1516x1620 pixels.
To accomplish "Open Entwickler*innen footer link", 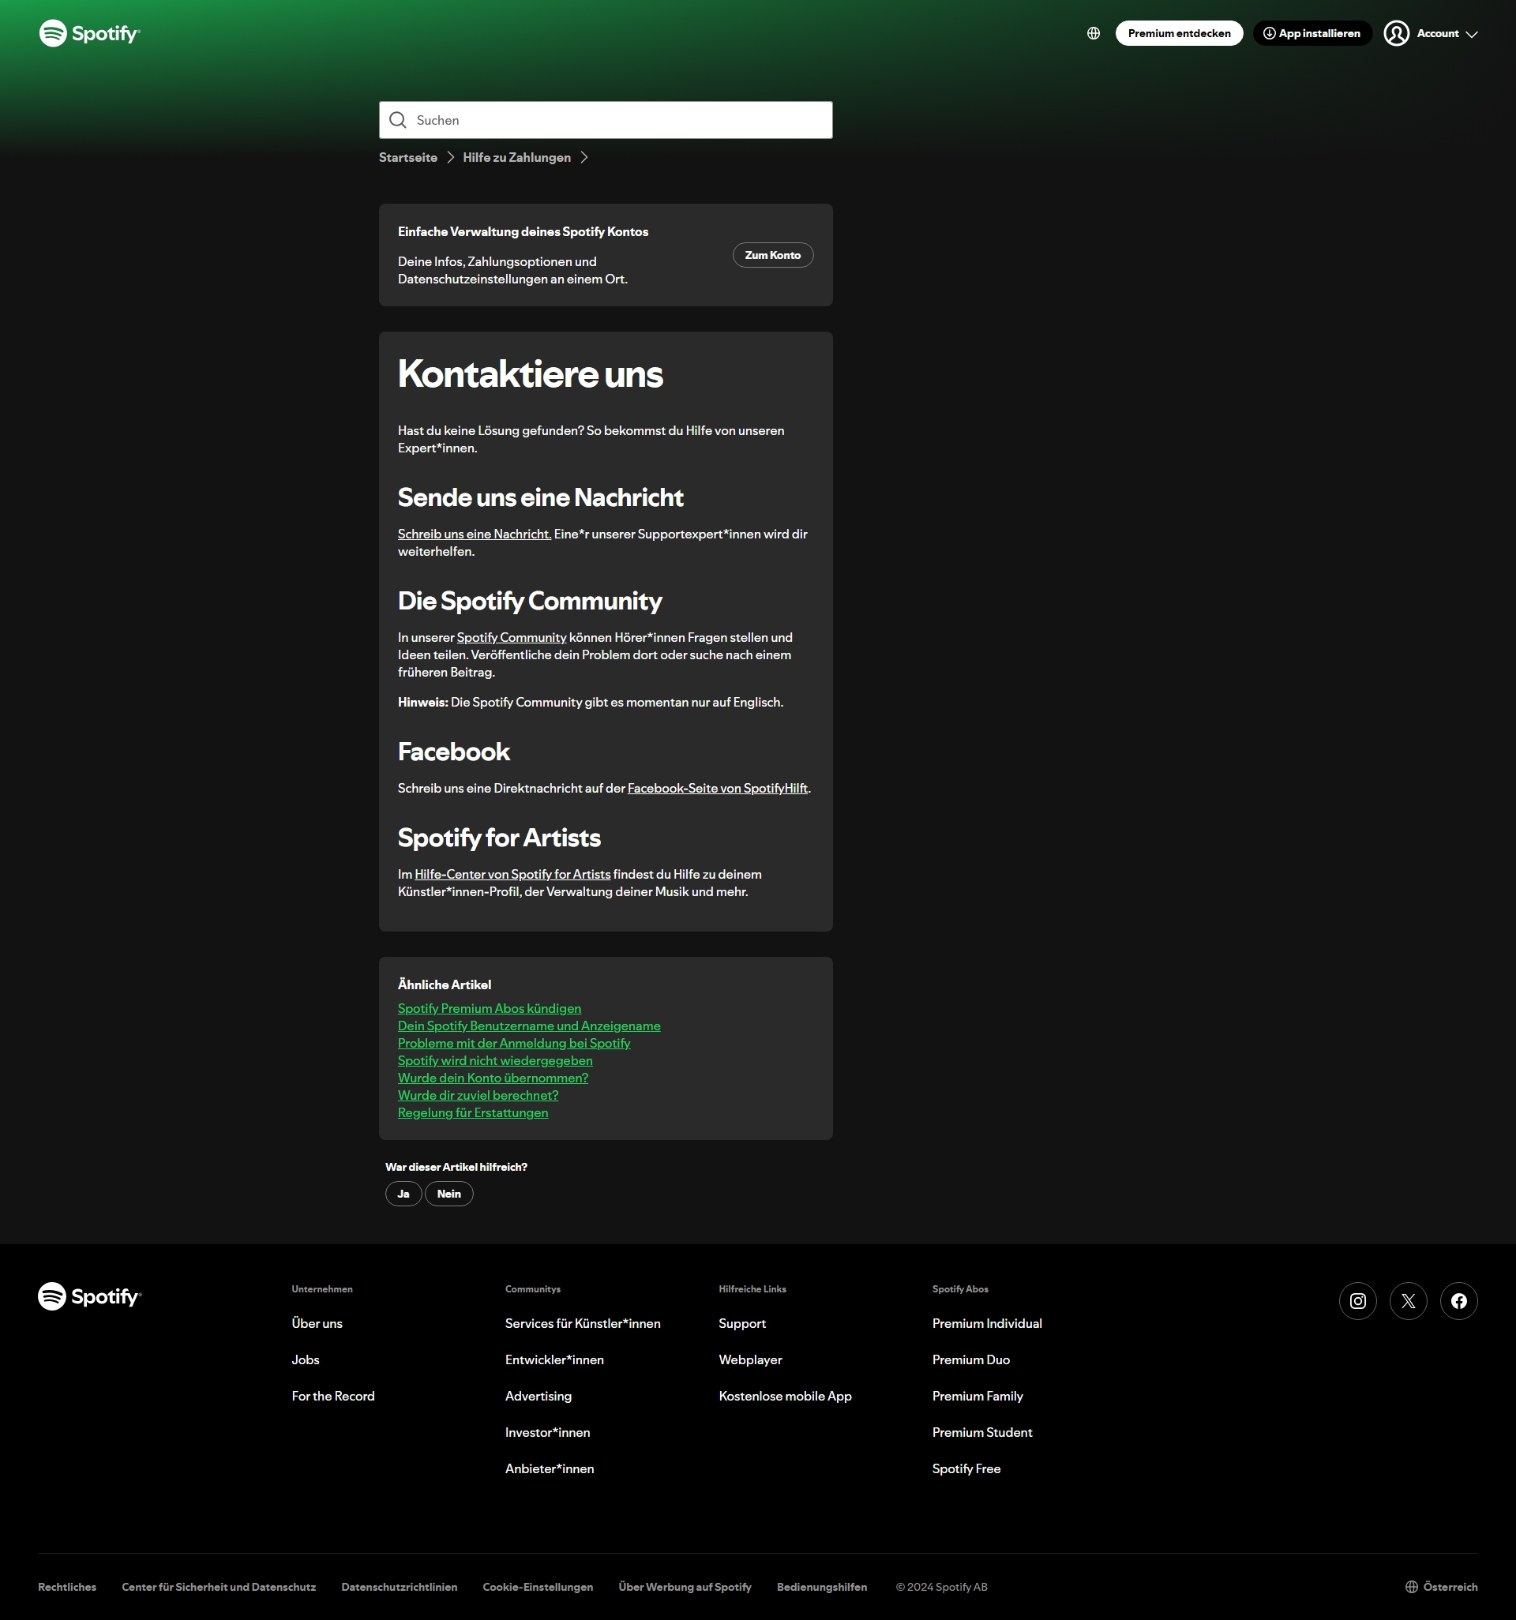I will click(x=554, y=1359).
